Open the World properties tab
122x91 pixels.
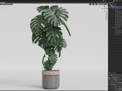pyautogui.click(x=109, y=85)
